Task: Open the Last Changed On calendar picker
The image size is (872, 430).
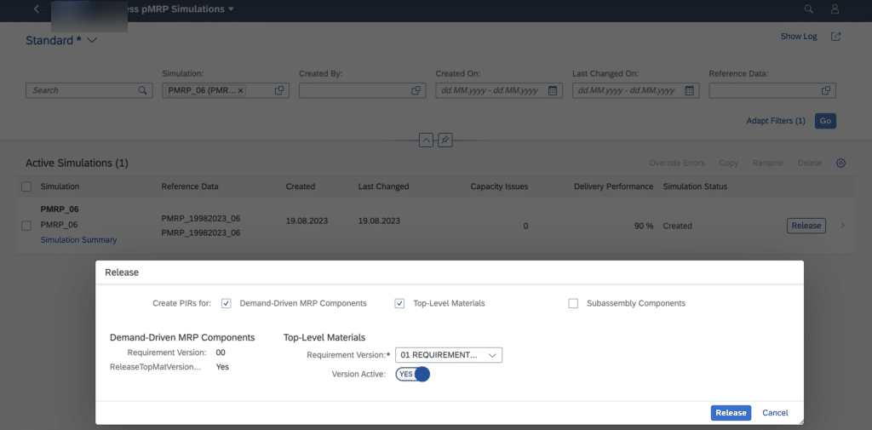Action: coord(689,90)
